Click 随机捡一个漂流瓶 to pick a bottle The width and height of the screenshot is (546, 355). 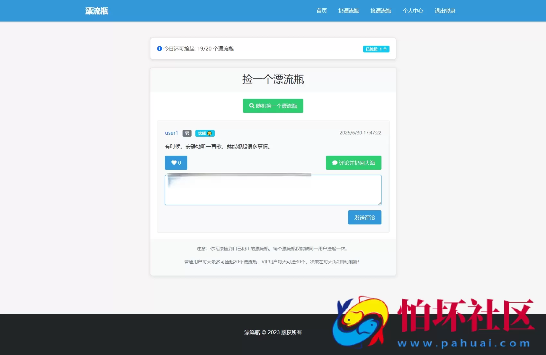(273, 105)
